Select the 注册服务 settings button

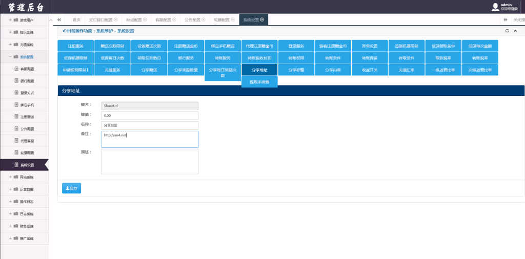coord(76,46)
